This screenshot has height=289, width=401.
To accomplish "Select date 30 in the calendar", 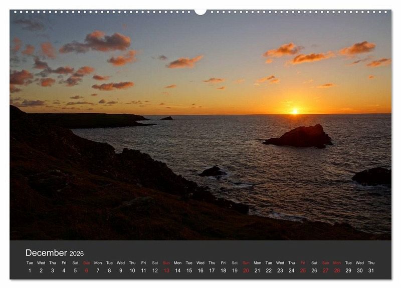I will point(360,270).
